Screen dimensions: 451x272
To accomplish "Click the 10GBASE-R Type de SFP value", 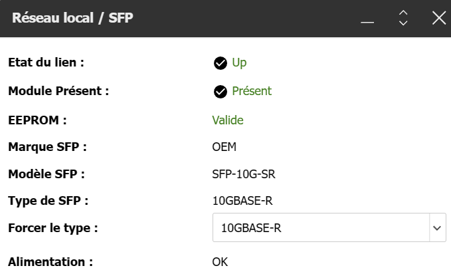I will pos(242,201).
